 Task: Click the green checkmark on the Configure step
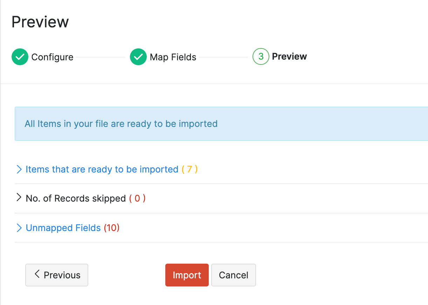[x=20, y=57]
